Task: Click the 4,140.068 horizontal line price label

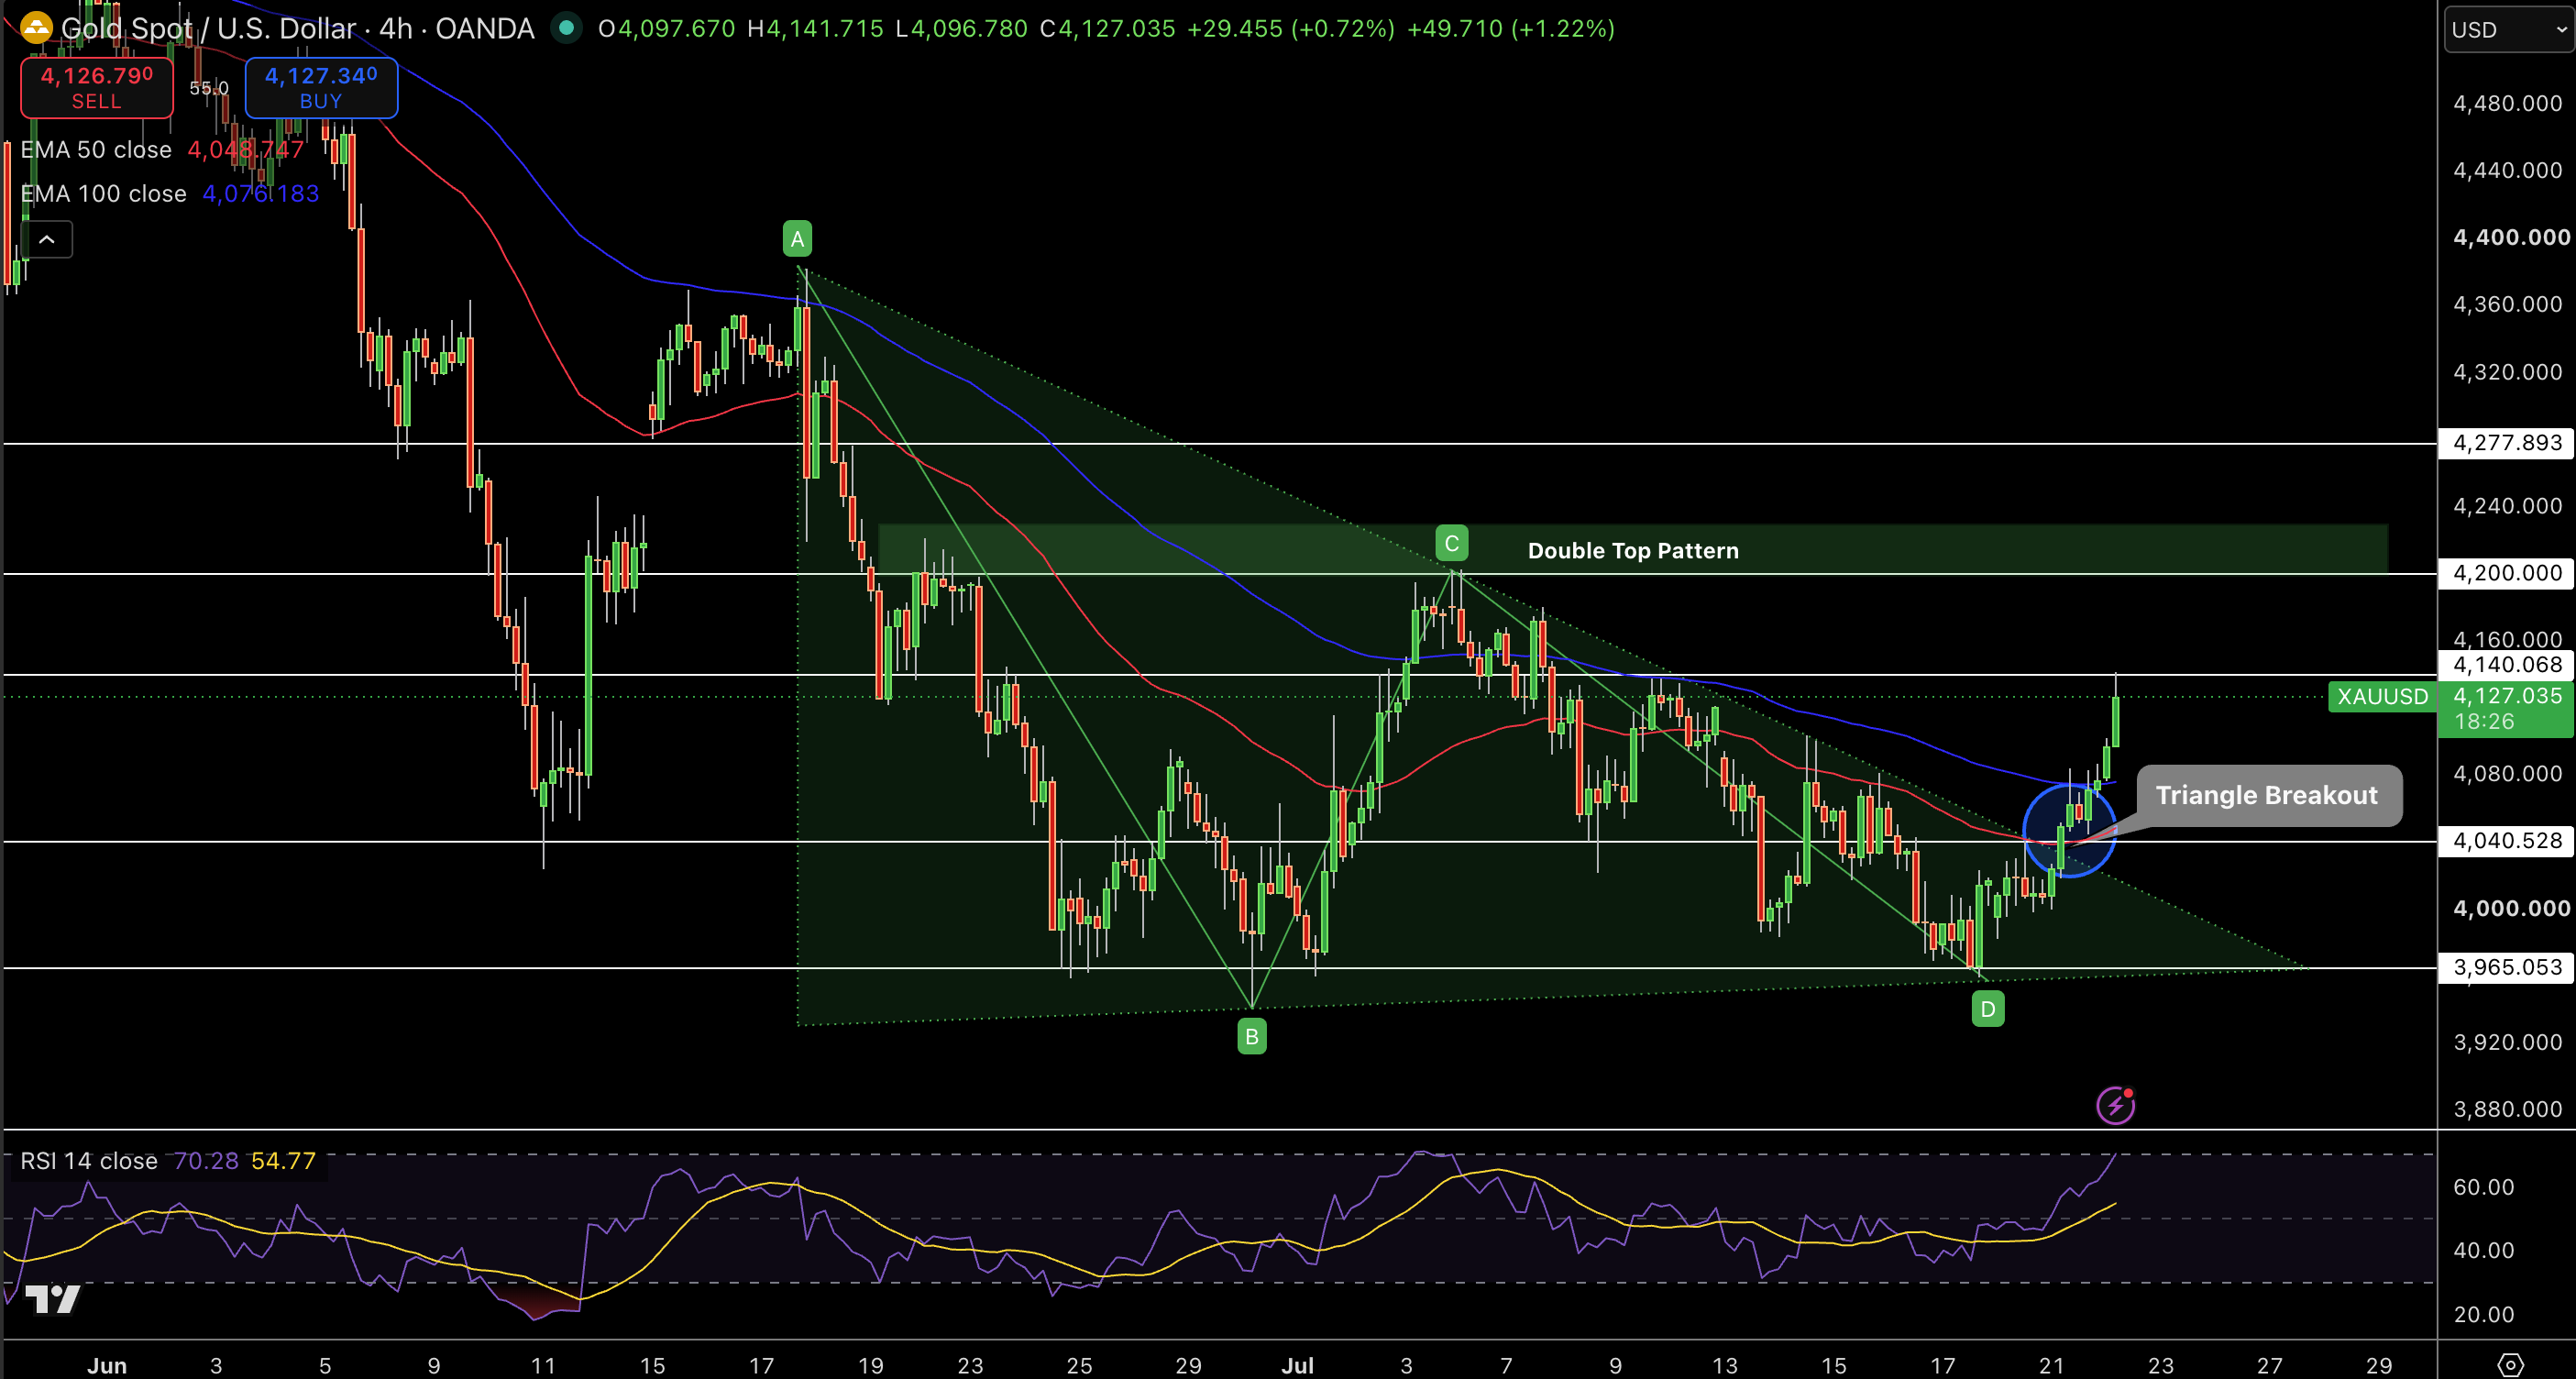Action: click(x=2507, y=665)
